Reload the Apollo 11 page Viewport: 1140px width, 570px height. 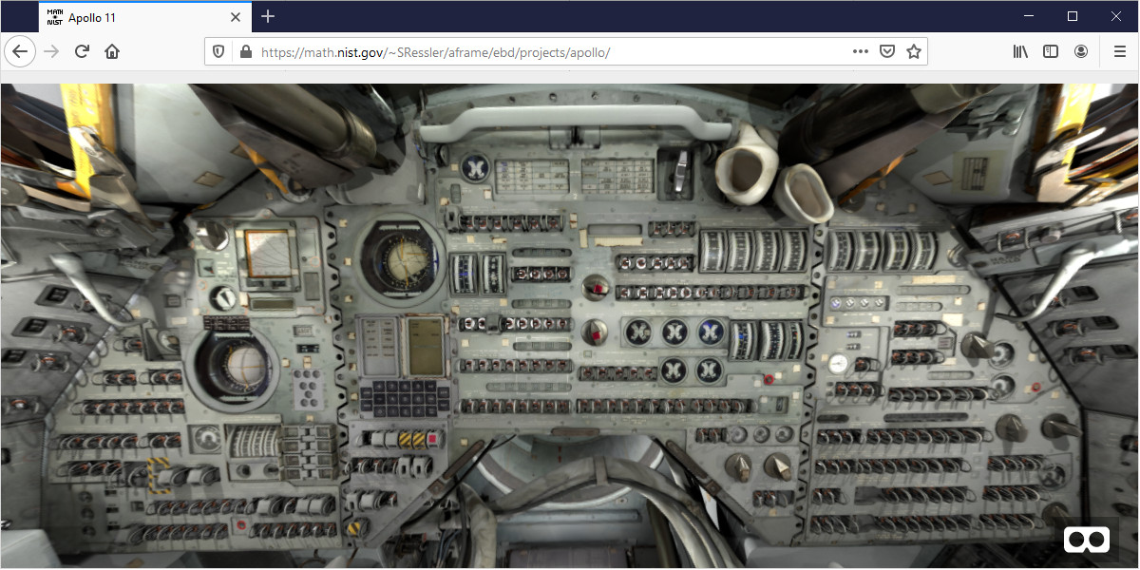(x=82, y=51)
